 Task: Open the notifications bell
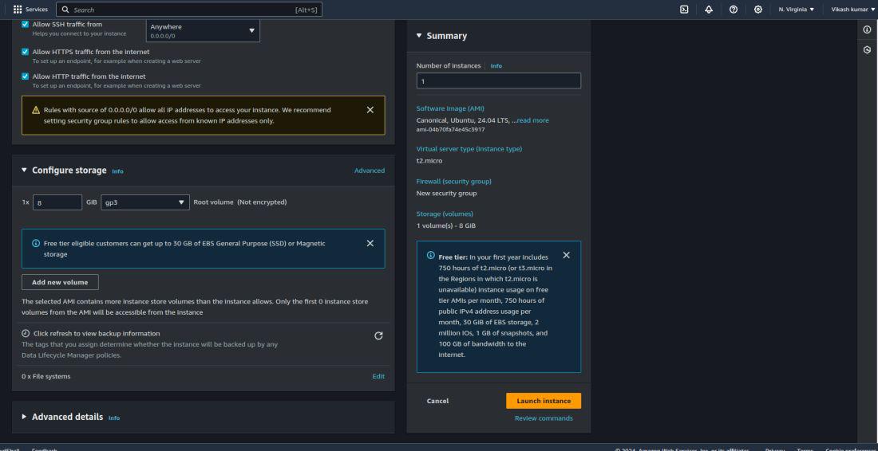tap(708, 10)
